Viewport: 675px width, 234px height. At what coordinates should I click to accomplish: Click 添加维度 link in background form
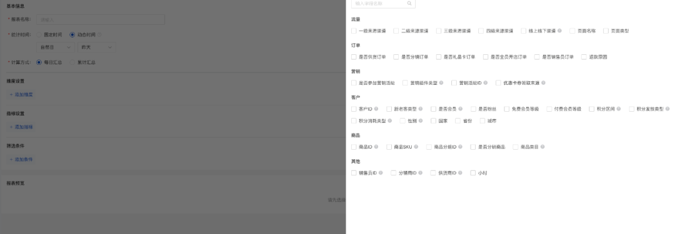pos(21,95)
